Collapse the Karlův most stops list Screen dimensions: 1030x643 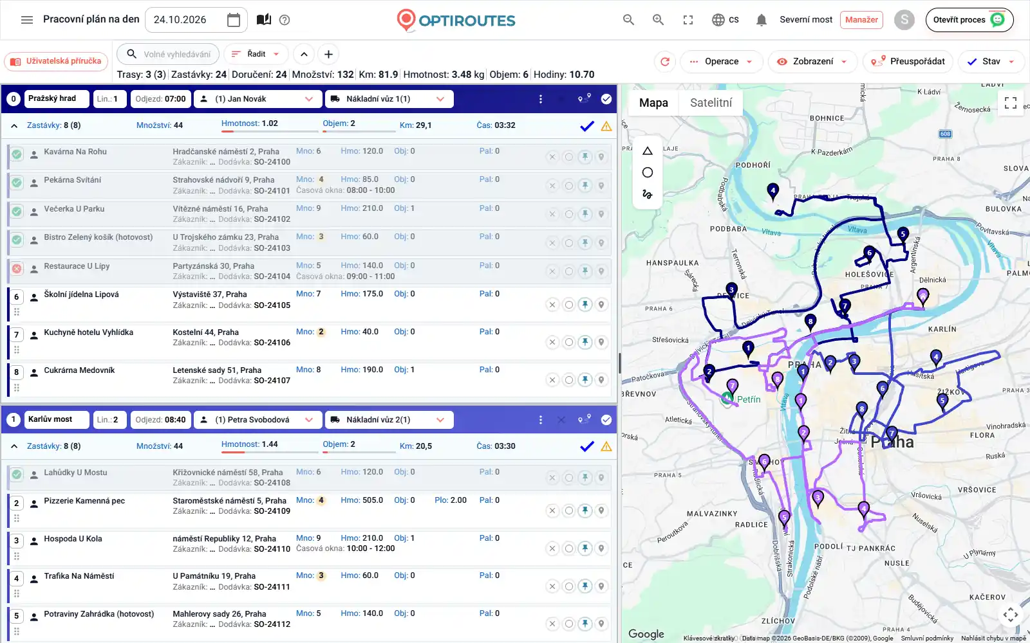click(x=14, y=446)
